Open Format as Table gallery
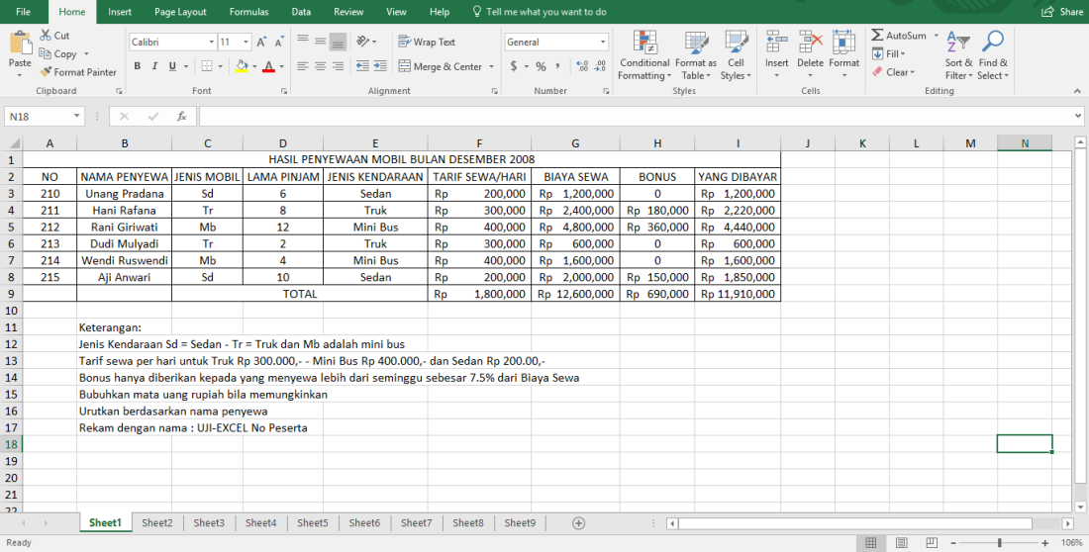Image resolution: width=1089 pixels, height=552 pixels. click(x=696, y=55)
